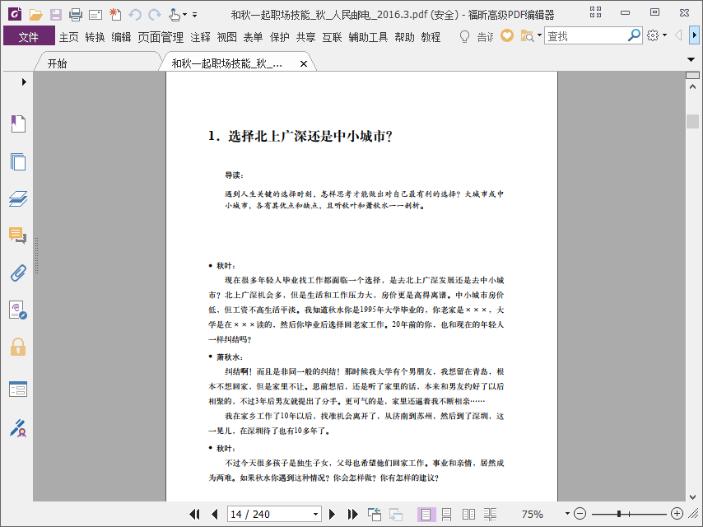Go to the previous page button
The width and height of the screenshot is (703, 527).
214,514
